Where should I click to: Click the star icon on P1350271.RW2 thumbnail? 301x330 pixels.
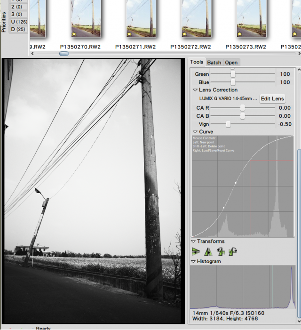point(129,34)
